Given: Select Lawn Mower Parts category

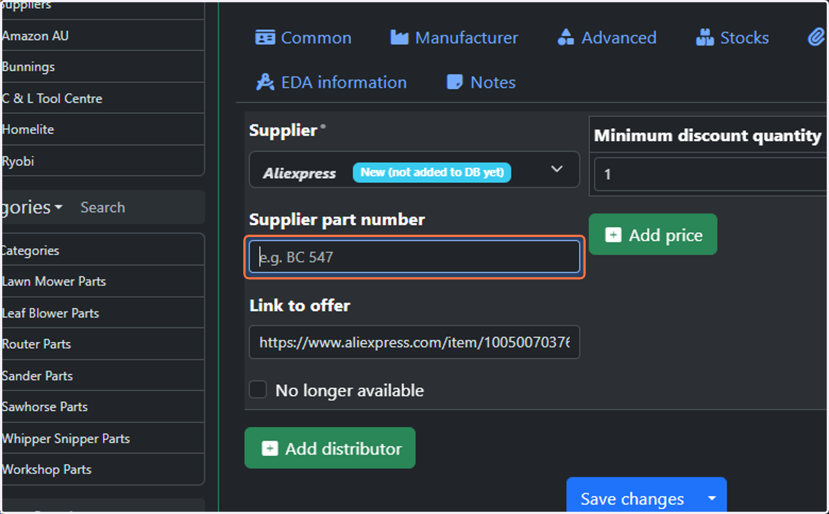Looking at the screenshot, I should (102, 281).
